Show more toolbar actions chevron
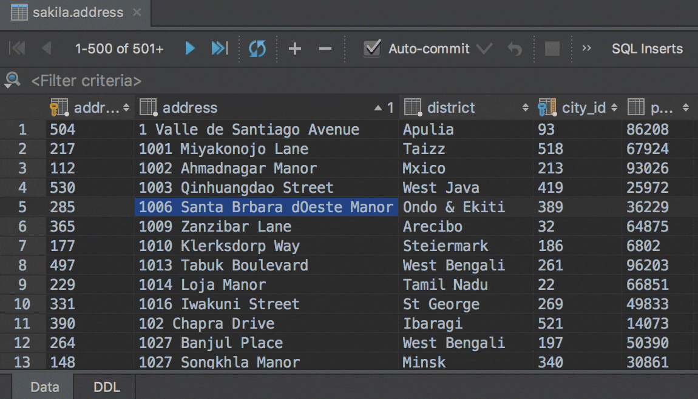 click(x=587, y=47)
